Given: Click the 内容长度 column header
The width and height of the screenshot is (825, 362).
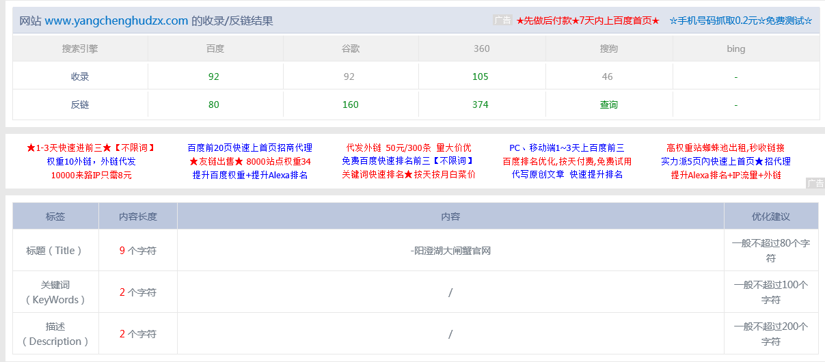Looking at the screenshot, I should [x=138, y=217].
